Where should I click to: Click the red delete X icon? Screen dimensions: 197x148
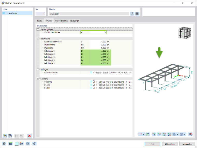pyautogui.click(x=29, y=136)
